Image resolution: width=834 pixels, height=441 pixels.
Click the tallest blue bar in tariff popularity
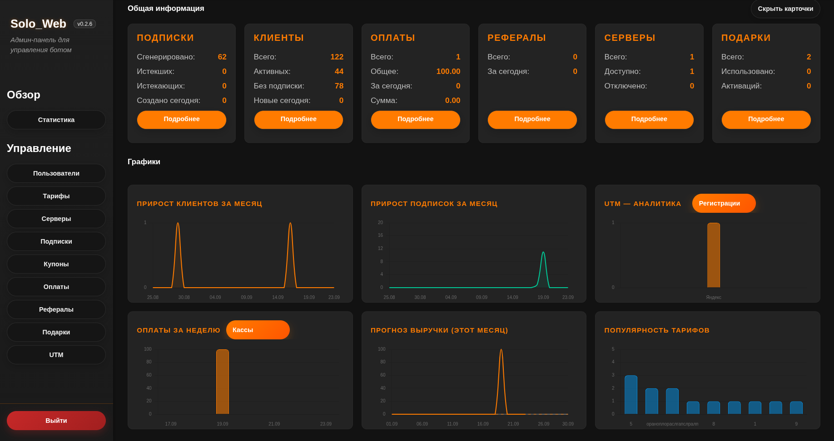(631, 395)
